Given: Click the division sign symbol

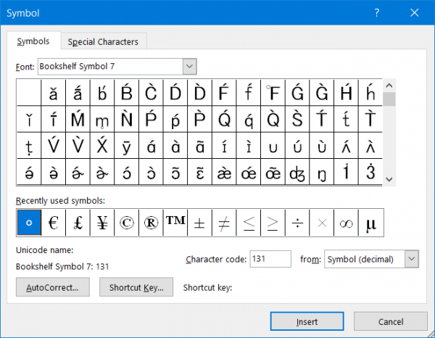Looking at the screenshot, I should click(x=297, y=223).
